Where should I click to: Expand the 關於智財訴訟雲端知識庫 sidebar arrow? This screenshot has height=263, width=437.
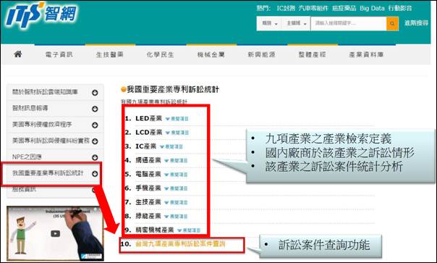pos(95,93)
